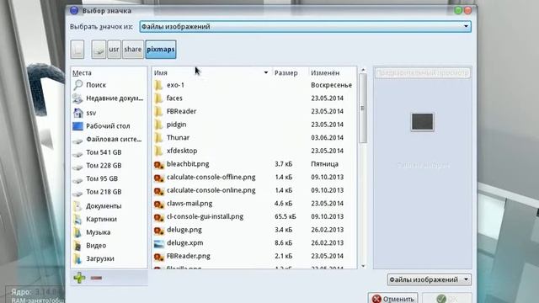Click the 'Отменить' cancel button

point(393,298)
